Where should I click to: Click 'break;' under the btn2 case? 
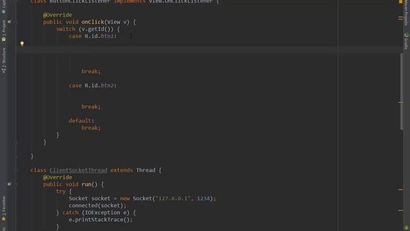pos(91,107)
